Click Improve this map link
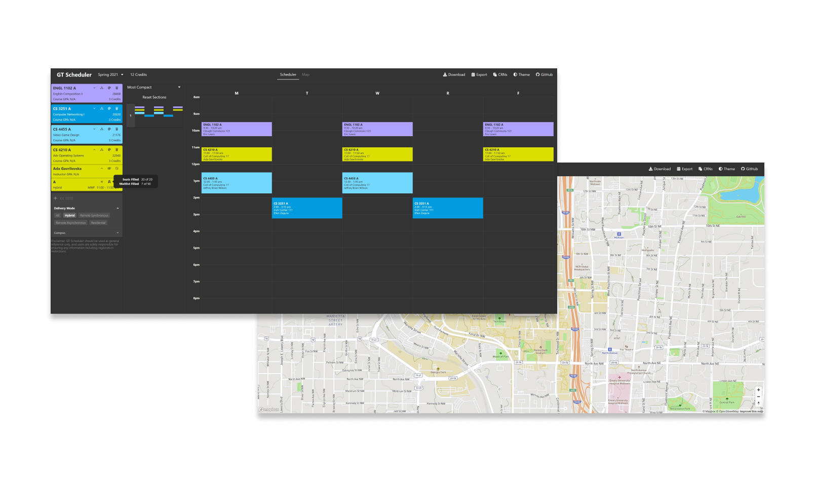 tap(751, 412)
